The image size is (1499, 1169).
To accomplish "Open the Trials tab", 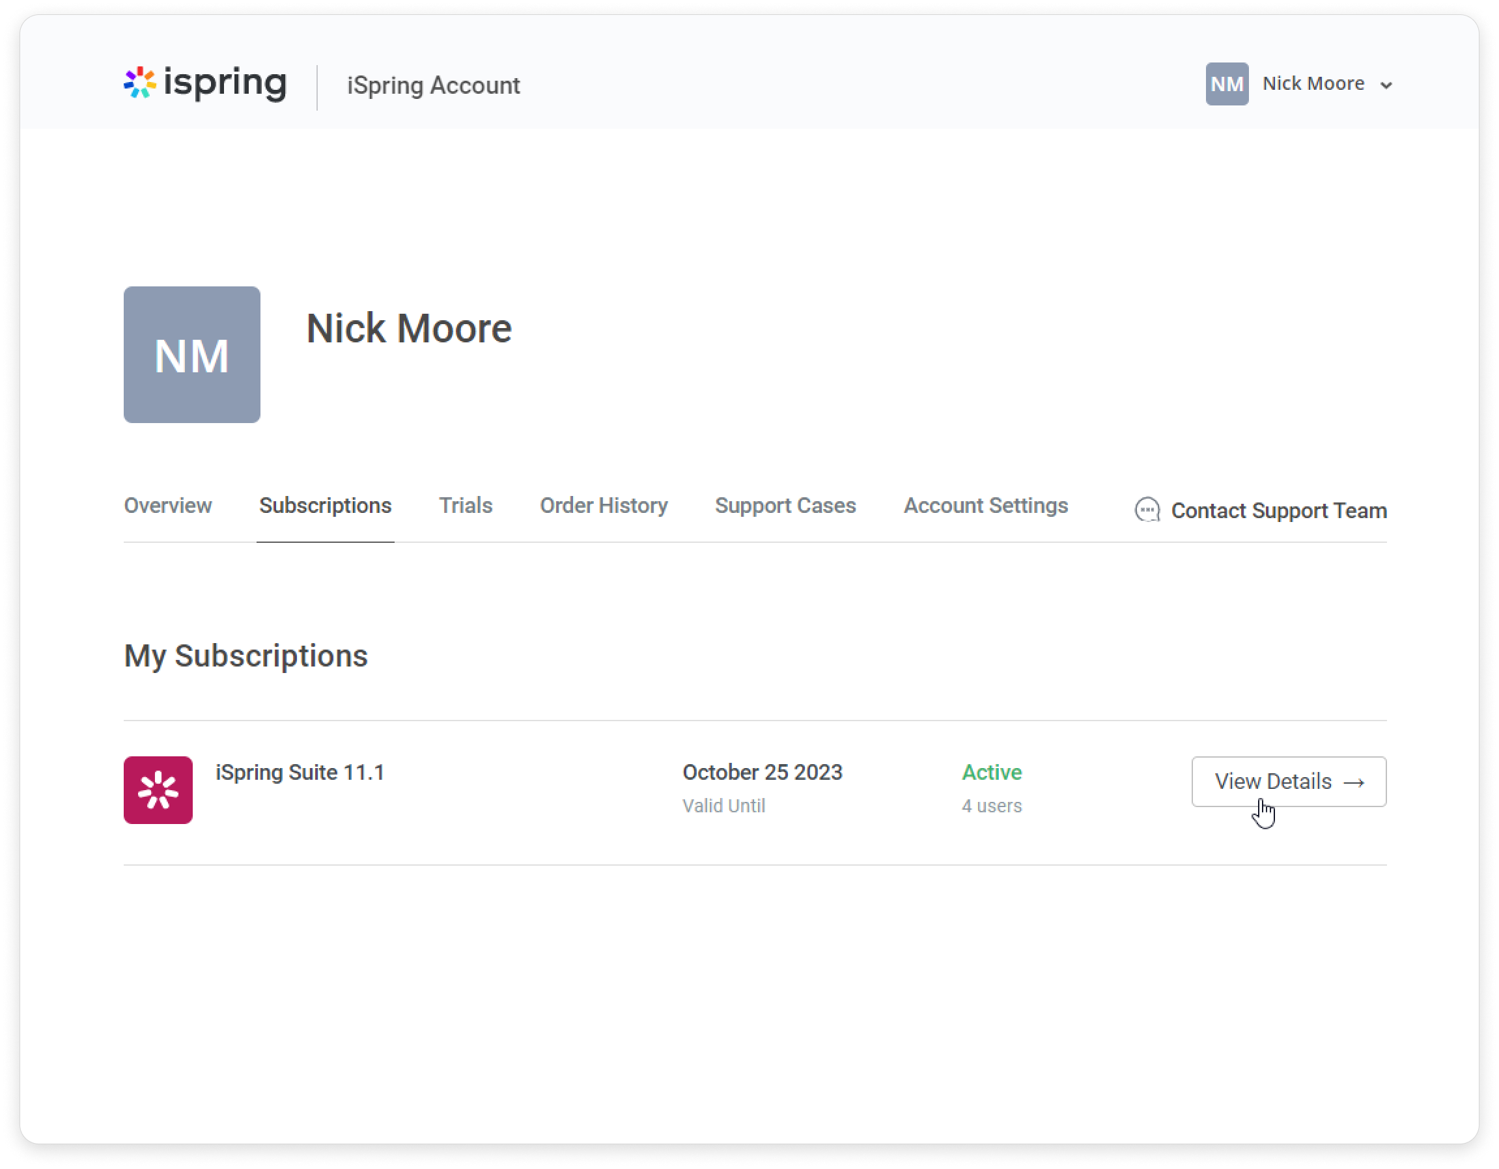I will [x=466, y=506].
